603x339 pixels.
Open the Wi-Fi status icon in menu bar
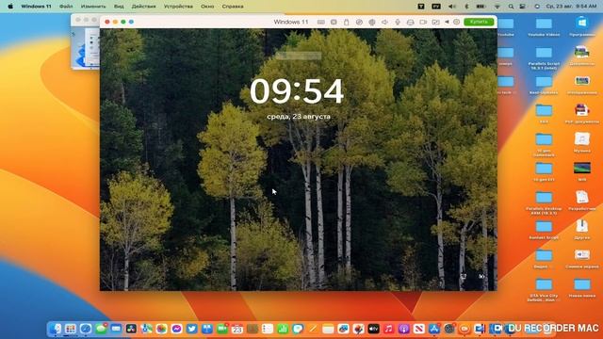[497, 7]
